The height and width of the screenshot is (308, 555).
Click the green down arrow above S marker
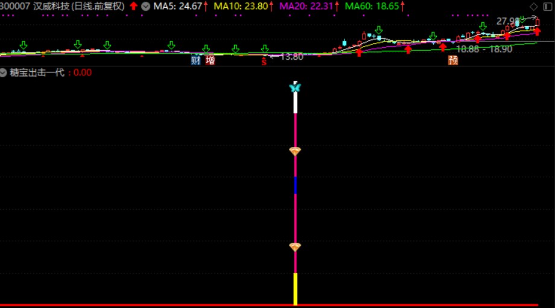[265, 48]
